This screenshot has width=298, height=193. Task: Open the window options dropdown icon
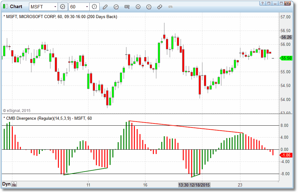pos(269,3)
